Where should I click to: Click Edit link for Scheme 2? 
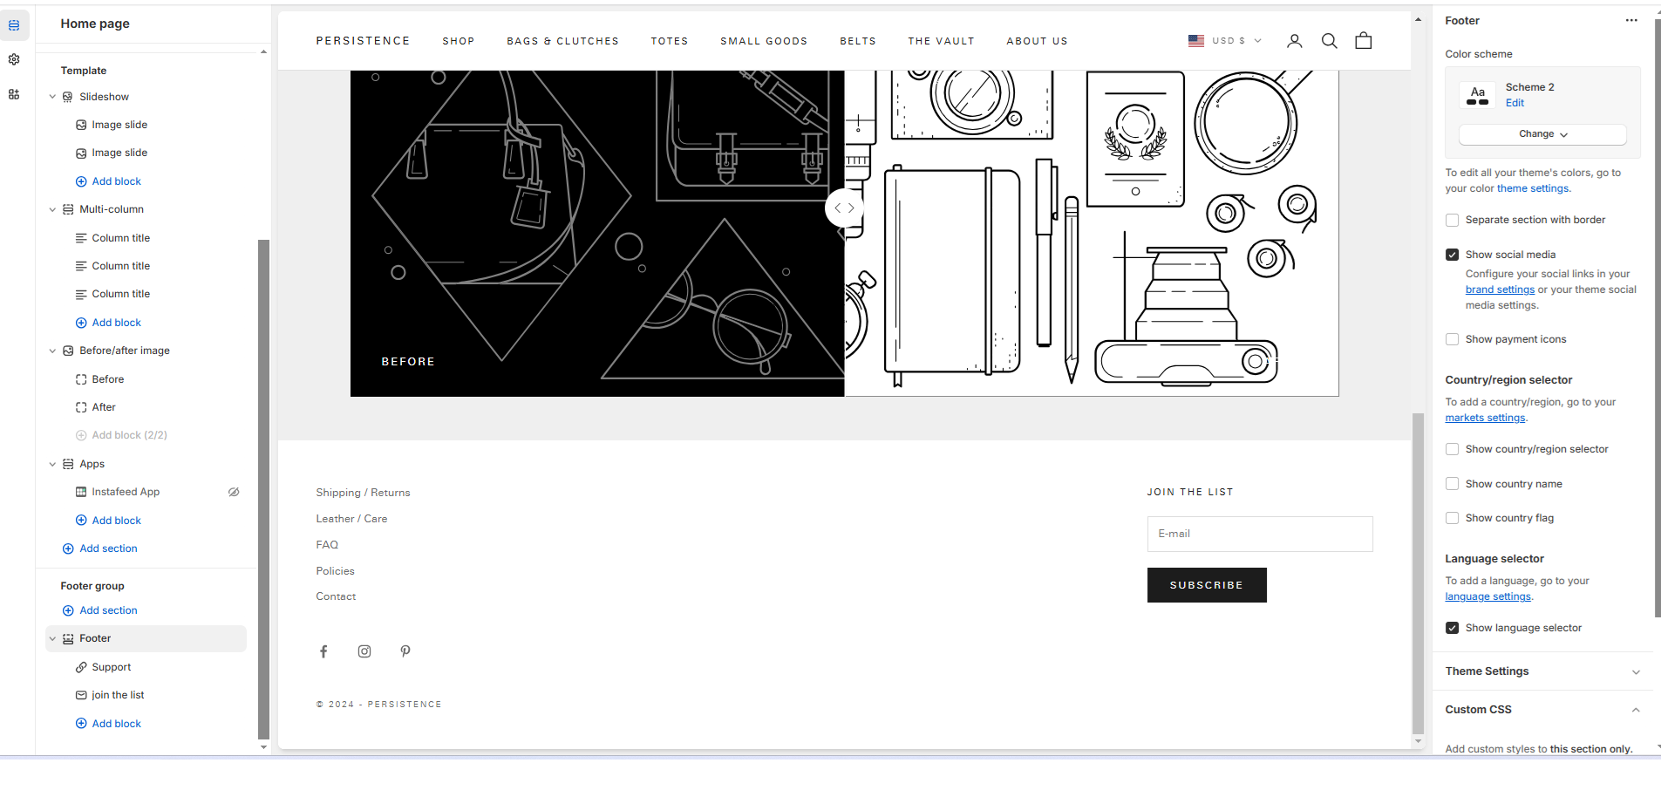[x=1515, y=103]
